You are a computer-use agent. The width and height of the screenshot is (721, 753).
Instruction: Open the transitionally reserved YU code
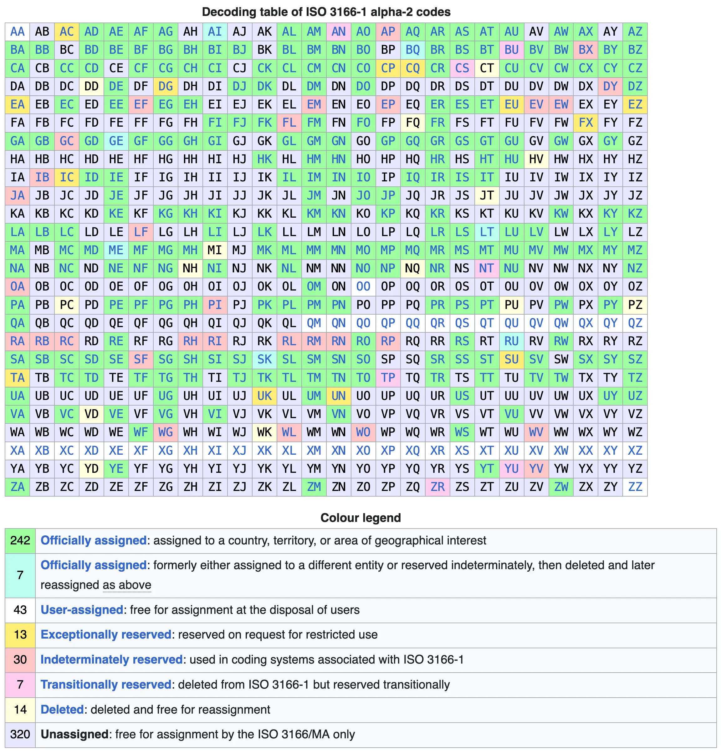[512, 468]
